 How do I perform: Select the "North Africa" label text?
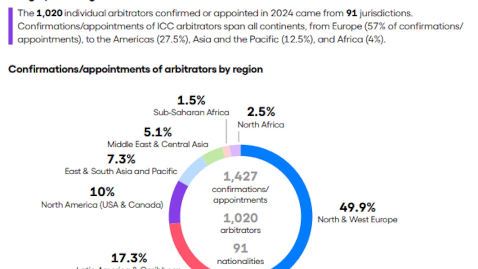[261, 125]
